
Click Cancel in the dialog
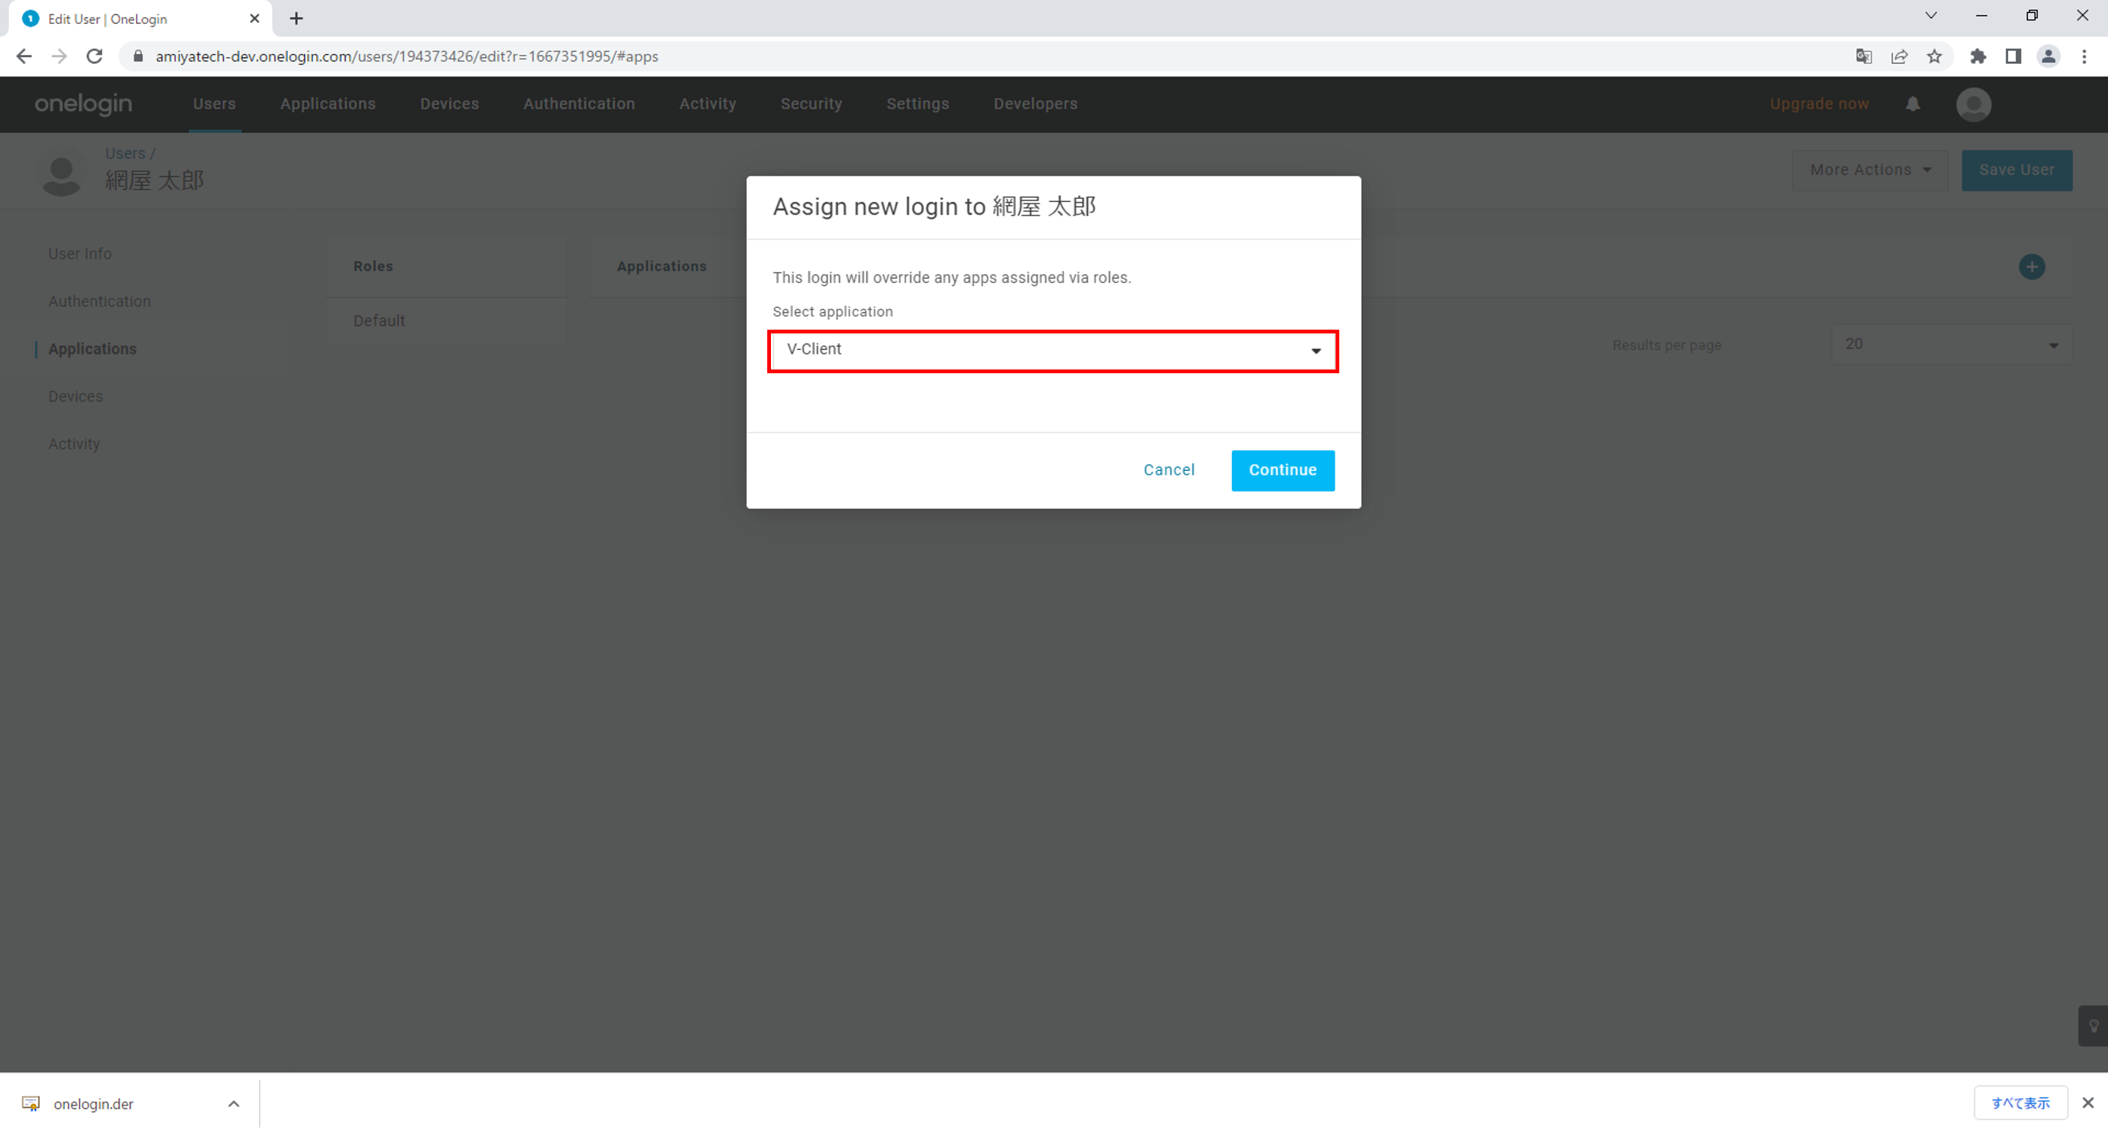point(1169,470)
